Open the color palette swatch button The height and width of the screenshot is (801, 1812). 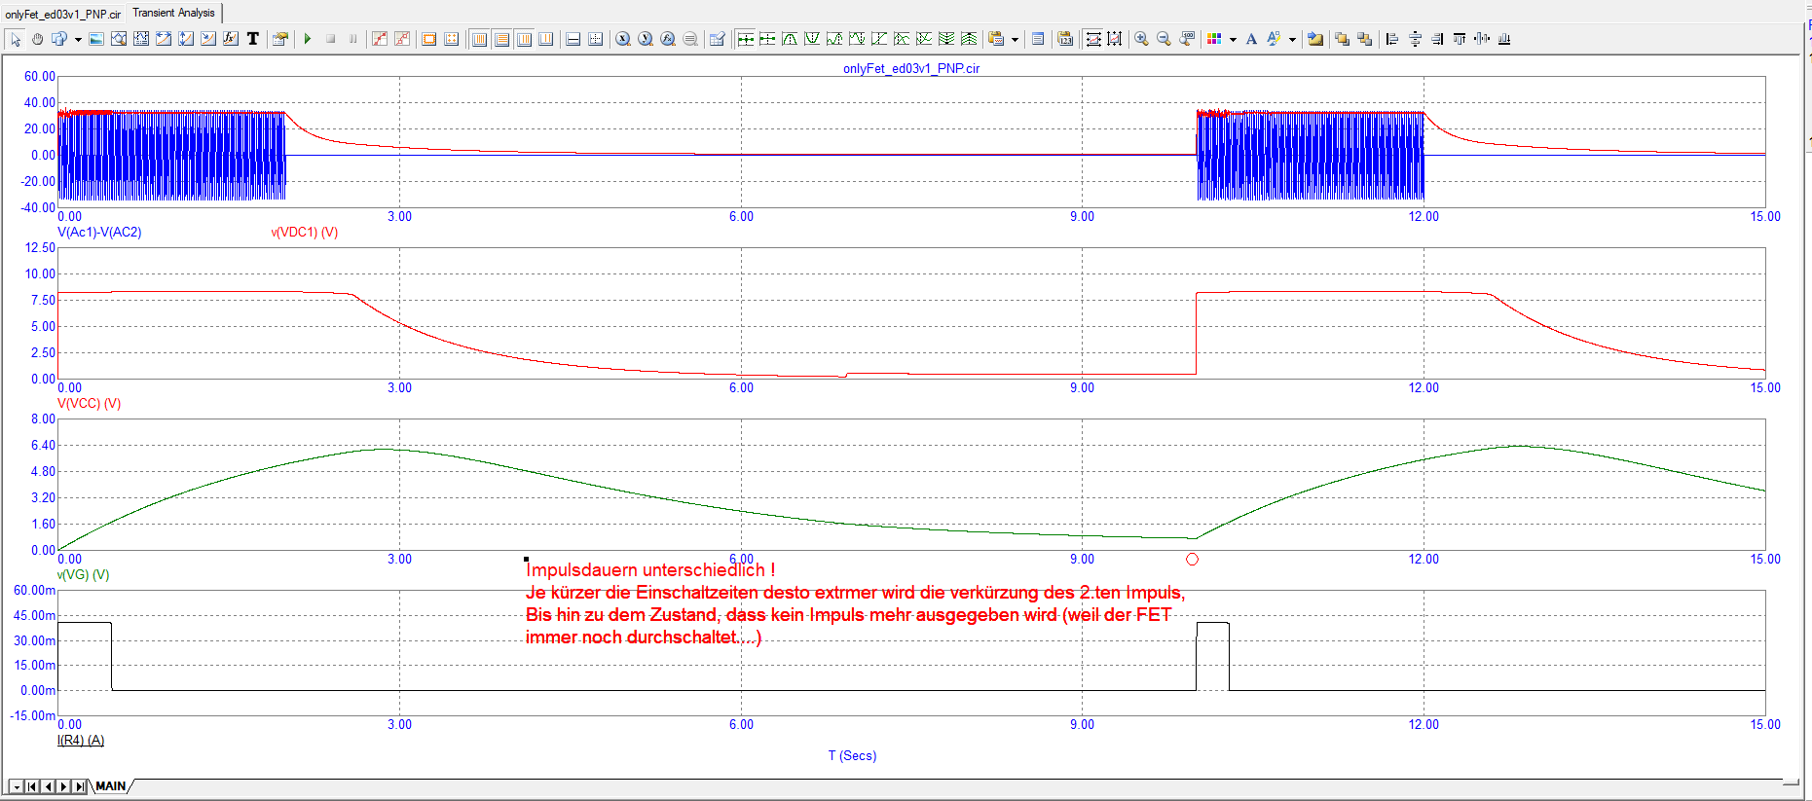point(1214,39)
